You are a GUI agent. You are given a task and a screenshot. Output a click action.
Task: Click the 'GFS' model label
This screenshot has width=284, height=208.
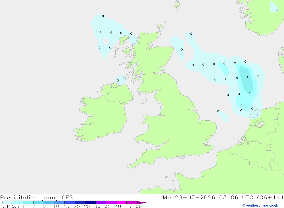click(67, 198)
